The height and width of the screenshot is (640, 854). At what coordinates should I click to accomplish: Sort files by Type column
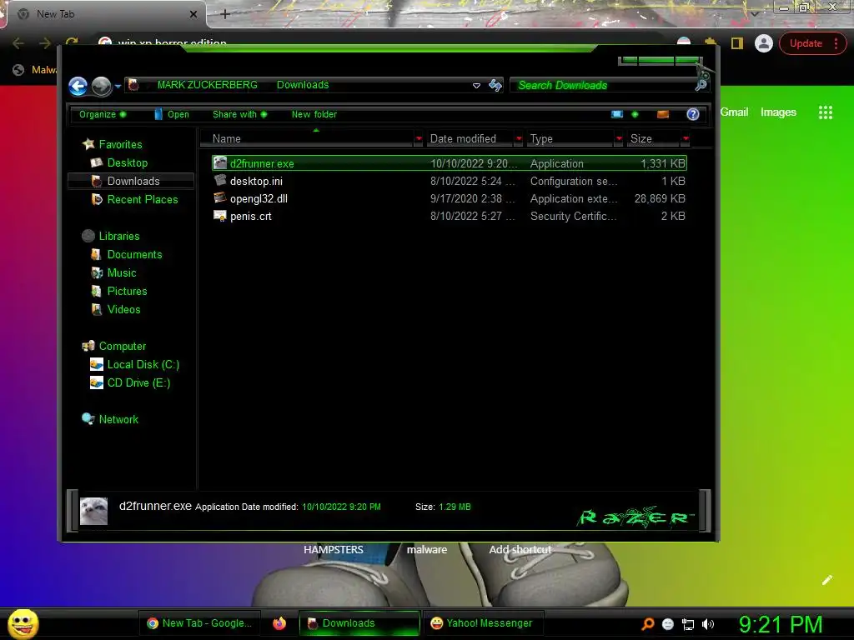570,139
